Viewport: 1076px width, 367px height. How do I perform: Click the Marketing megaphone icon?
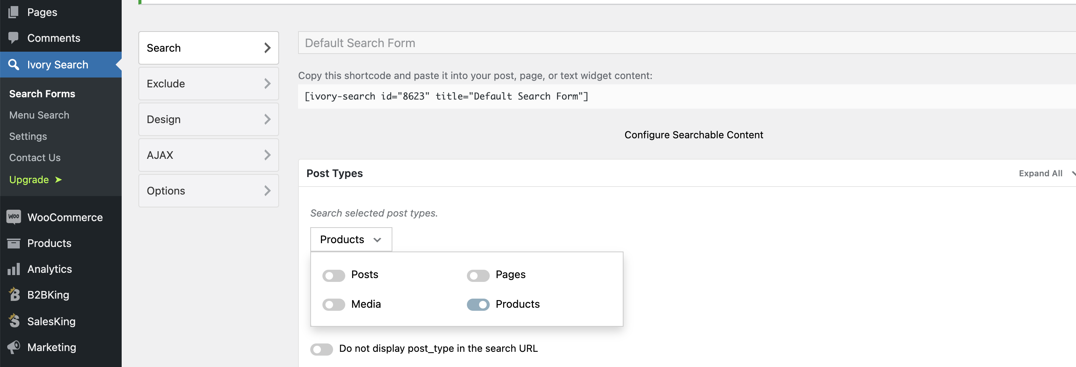click(x=13, y=347)
